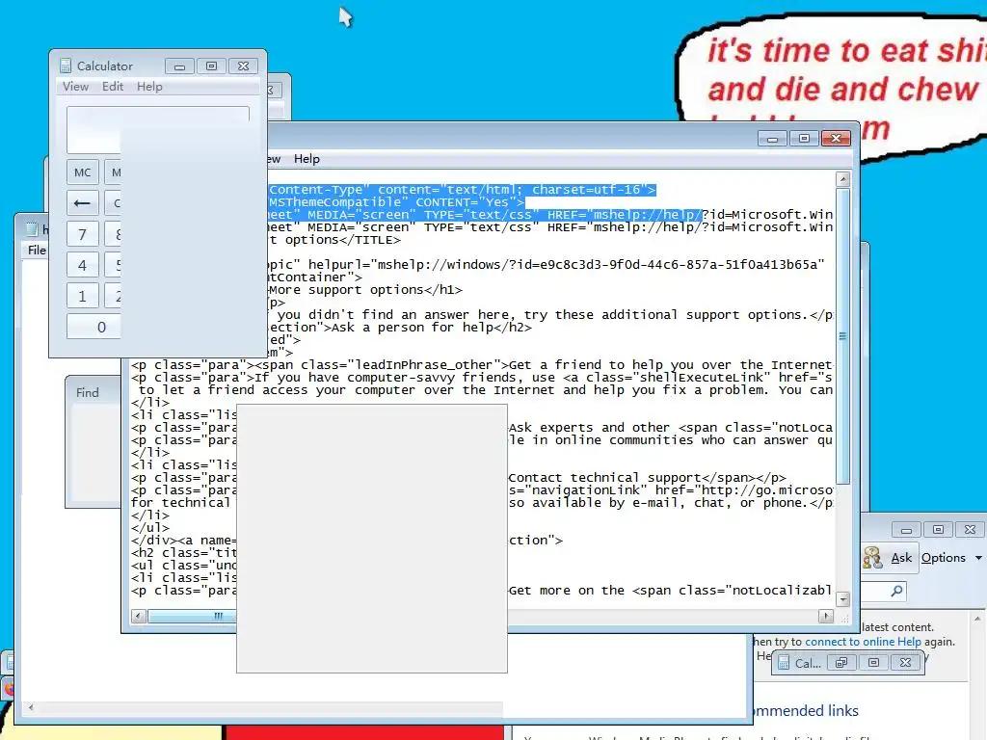The height and width of the screenshot is (740, 987).
Task: Click the Calculator title bar icon
Action: 65,66
